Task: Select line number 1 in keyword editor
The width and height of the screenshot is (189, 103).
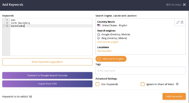Action: 7,20
